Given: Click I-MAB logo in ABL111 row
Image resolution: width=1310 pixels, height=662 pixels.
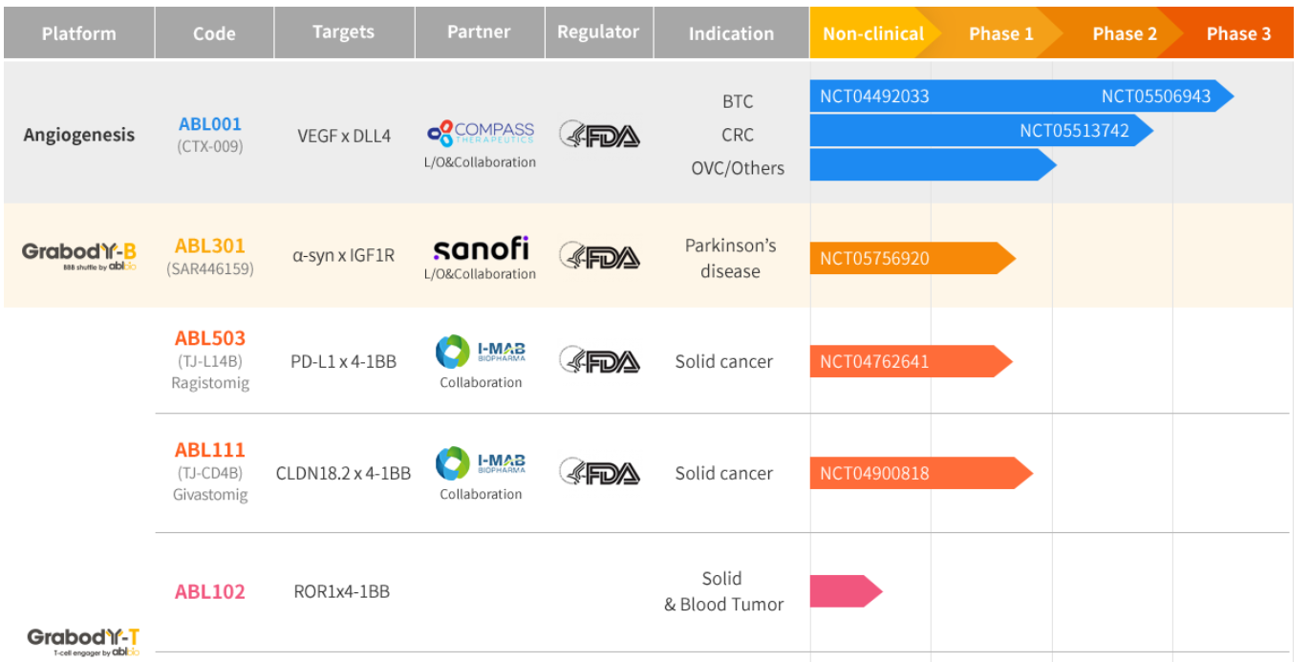Looking at the screenshot, I should tap(481, 463).
